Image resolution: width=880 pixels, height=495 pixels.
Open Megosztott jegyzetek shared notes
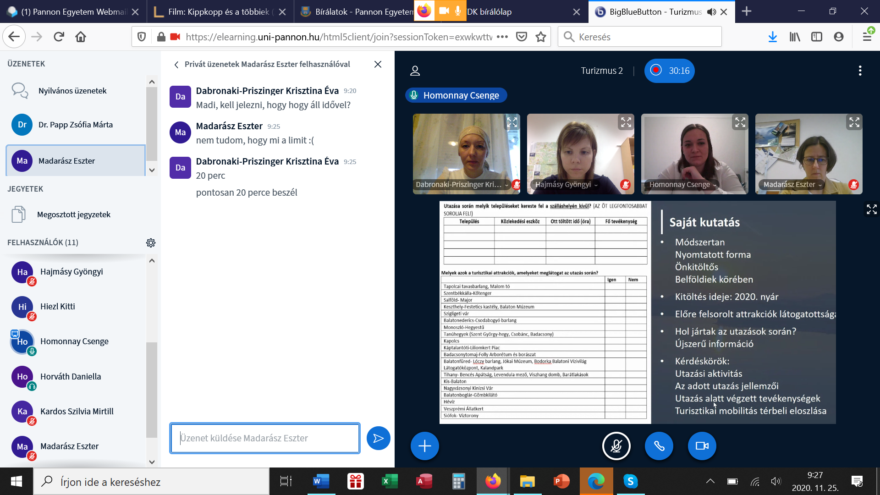tap(73, 214)
